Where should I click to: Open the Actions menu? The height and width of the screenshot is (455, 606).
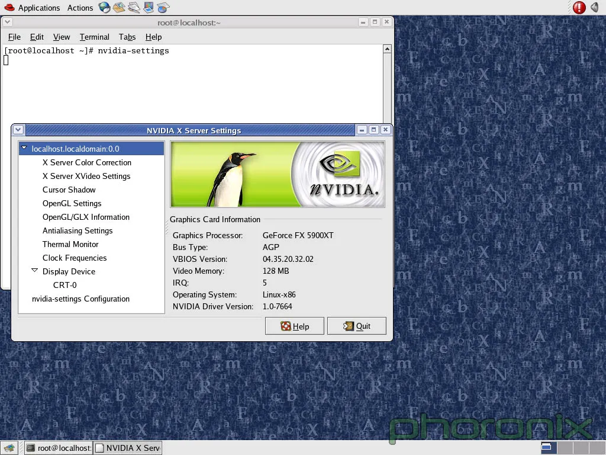point(80,8)
